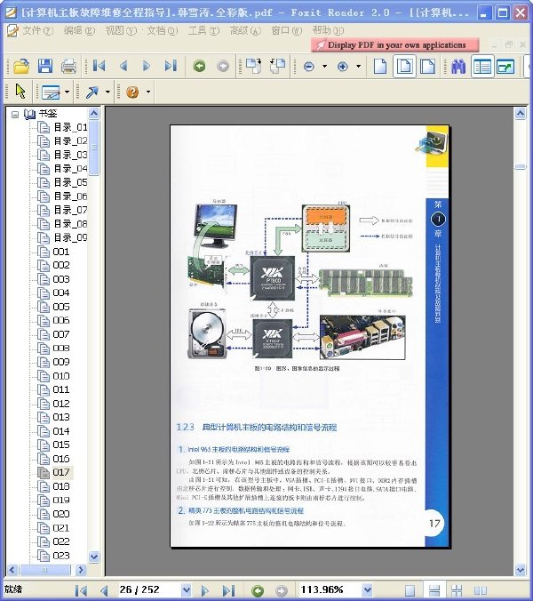The image size is (533, 601).
Task: Enable Continuous Facing layout in status bar
Action: [x=457, y=590]
